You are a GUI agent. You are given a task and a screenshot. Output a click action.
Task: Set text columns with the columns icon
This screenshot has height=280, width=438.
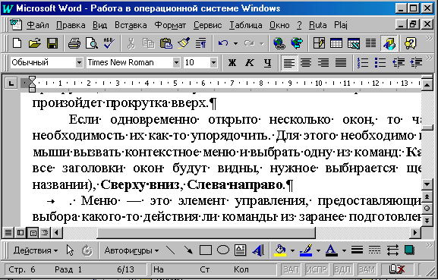click(x=370, y=43)
